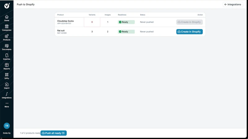Click the images count for Cloudstep Socks
Screen dimensions: 248x139
point(108,22)
